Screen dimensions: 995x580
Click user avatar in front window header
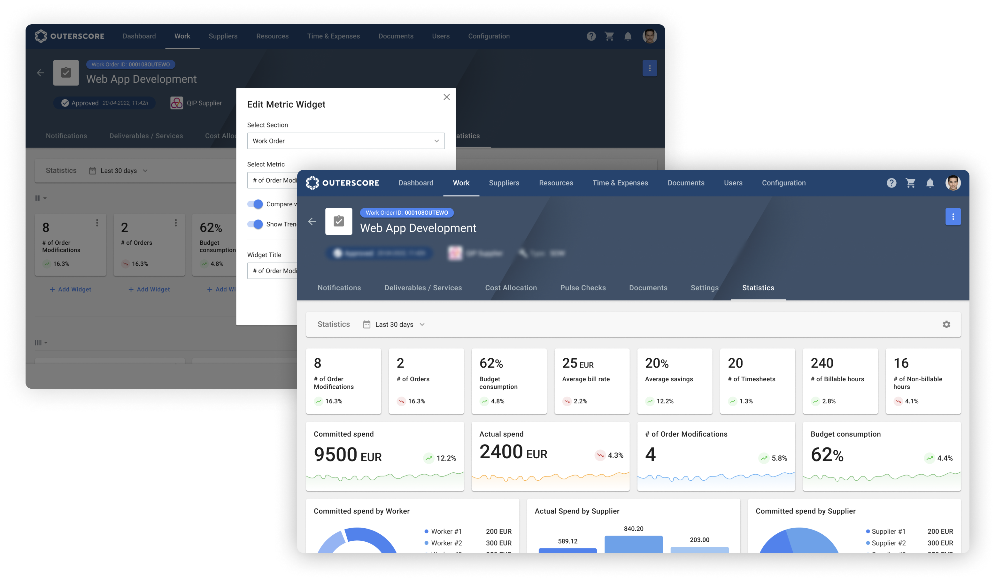click(x=953, y=183)
